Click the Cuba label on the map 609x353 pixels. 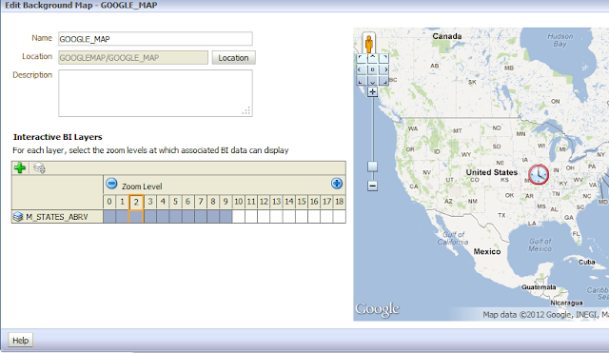click(x=586, y=262)
